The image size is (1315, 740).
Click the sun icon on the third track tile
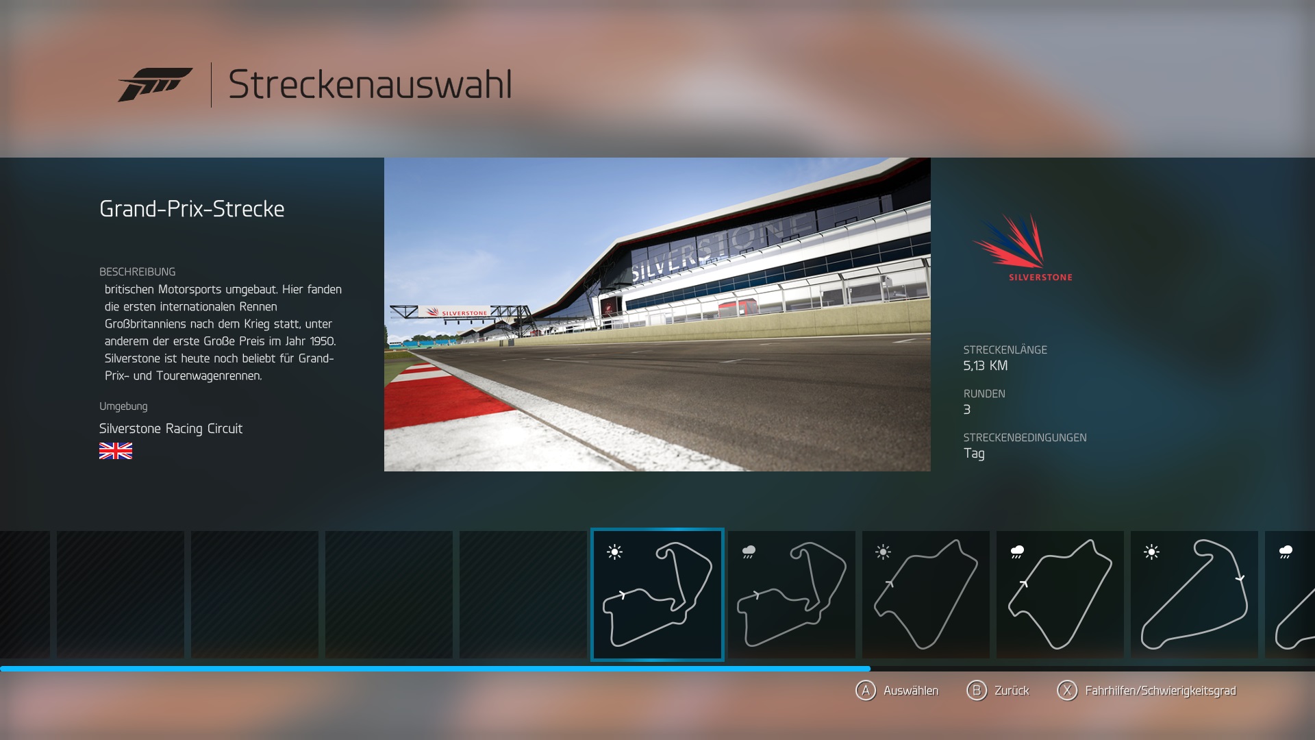(883, 552)
